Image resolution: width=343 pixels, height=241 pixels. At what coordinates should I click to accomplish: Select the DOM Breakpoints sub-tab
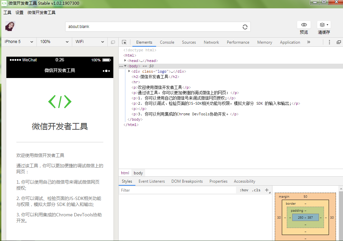pos(187,181)
